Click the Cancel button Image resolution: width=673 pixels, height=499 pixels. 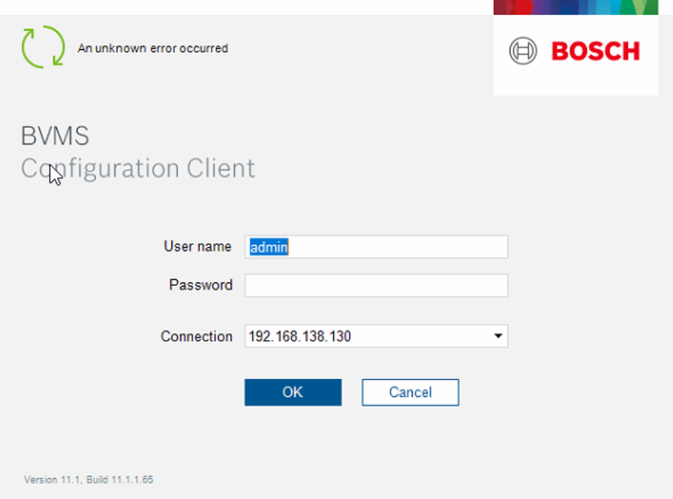point(410,392)
